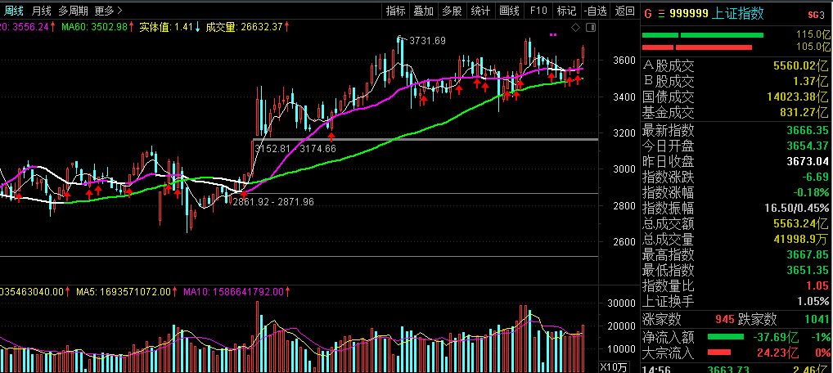Click the F10 company info button
Screen dimensions: 833x373
pos(538,11)
